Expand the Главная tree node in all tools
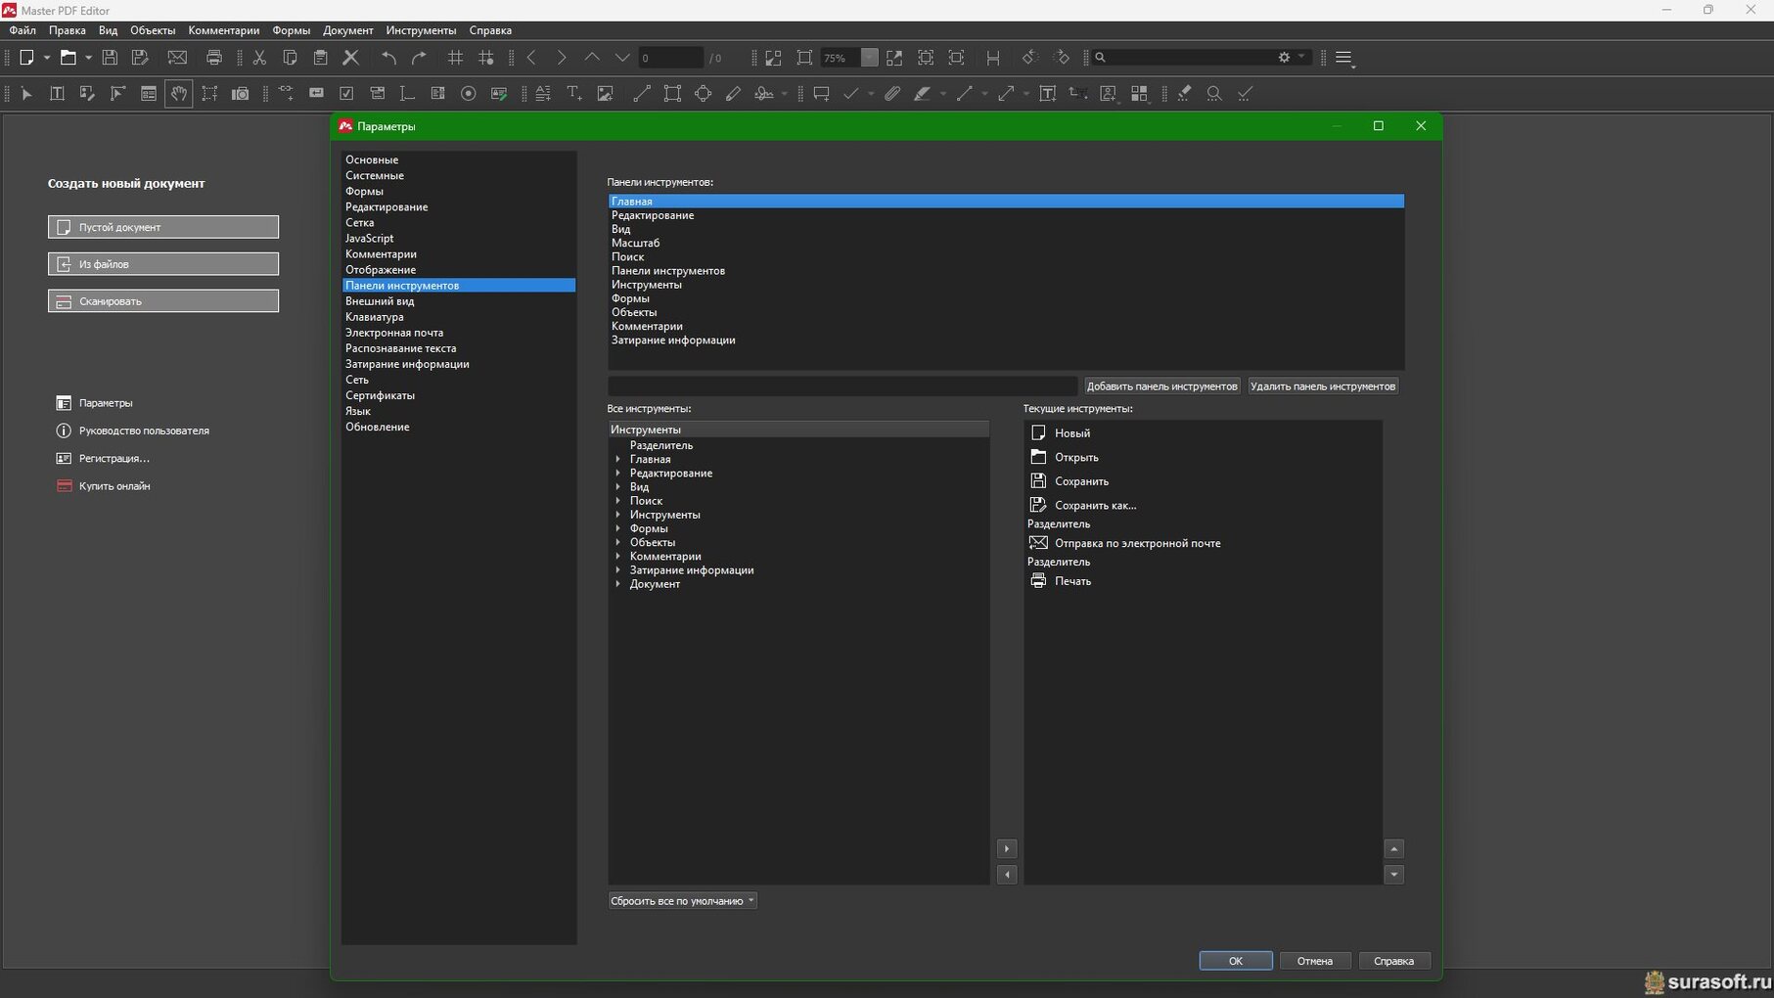1774x998 pixels. [x=617, y=459]
